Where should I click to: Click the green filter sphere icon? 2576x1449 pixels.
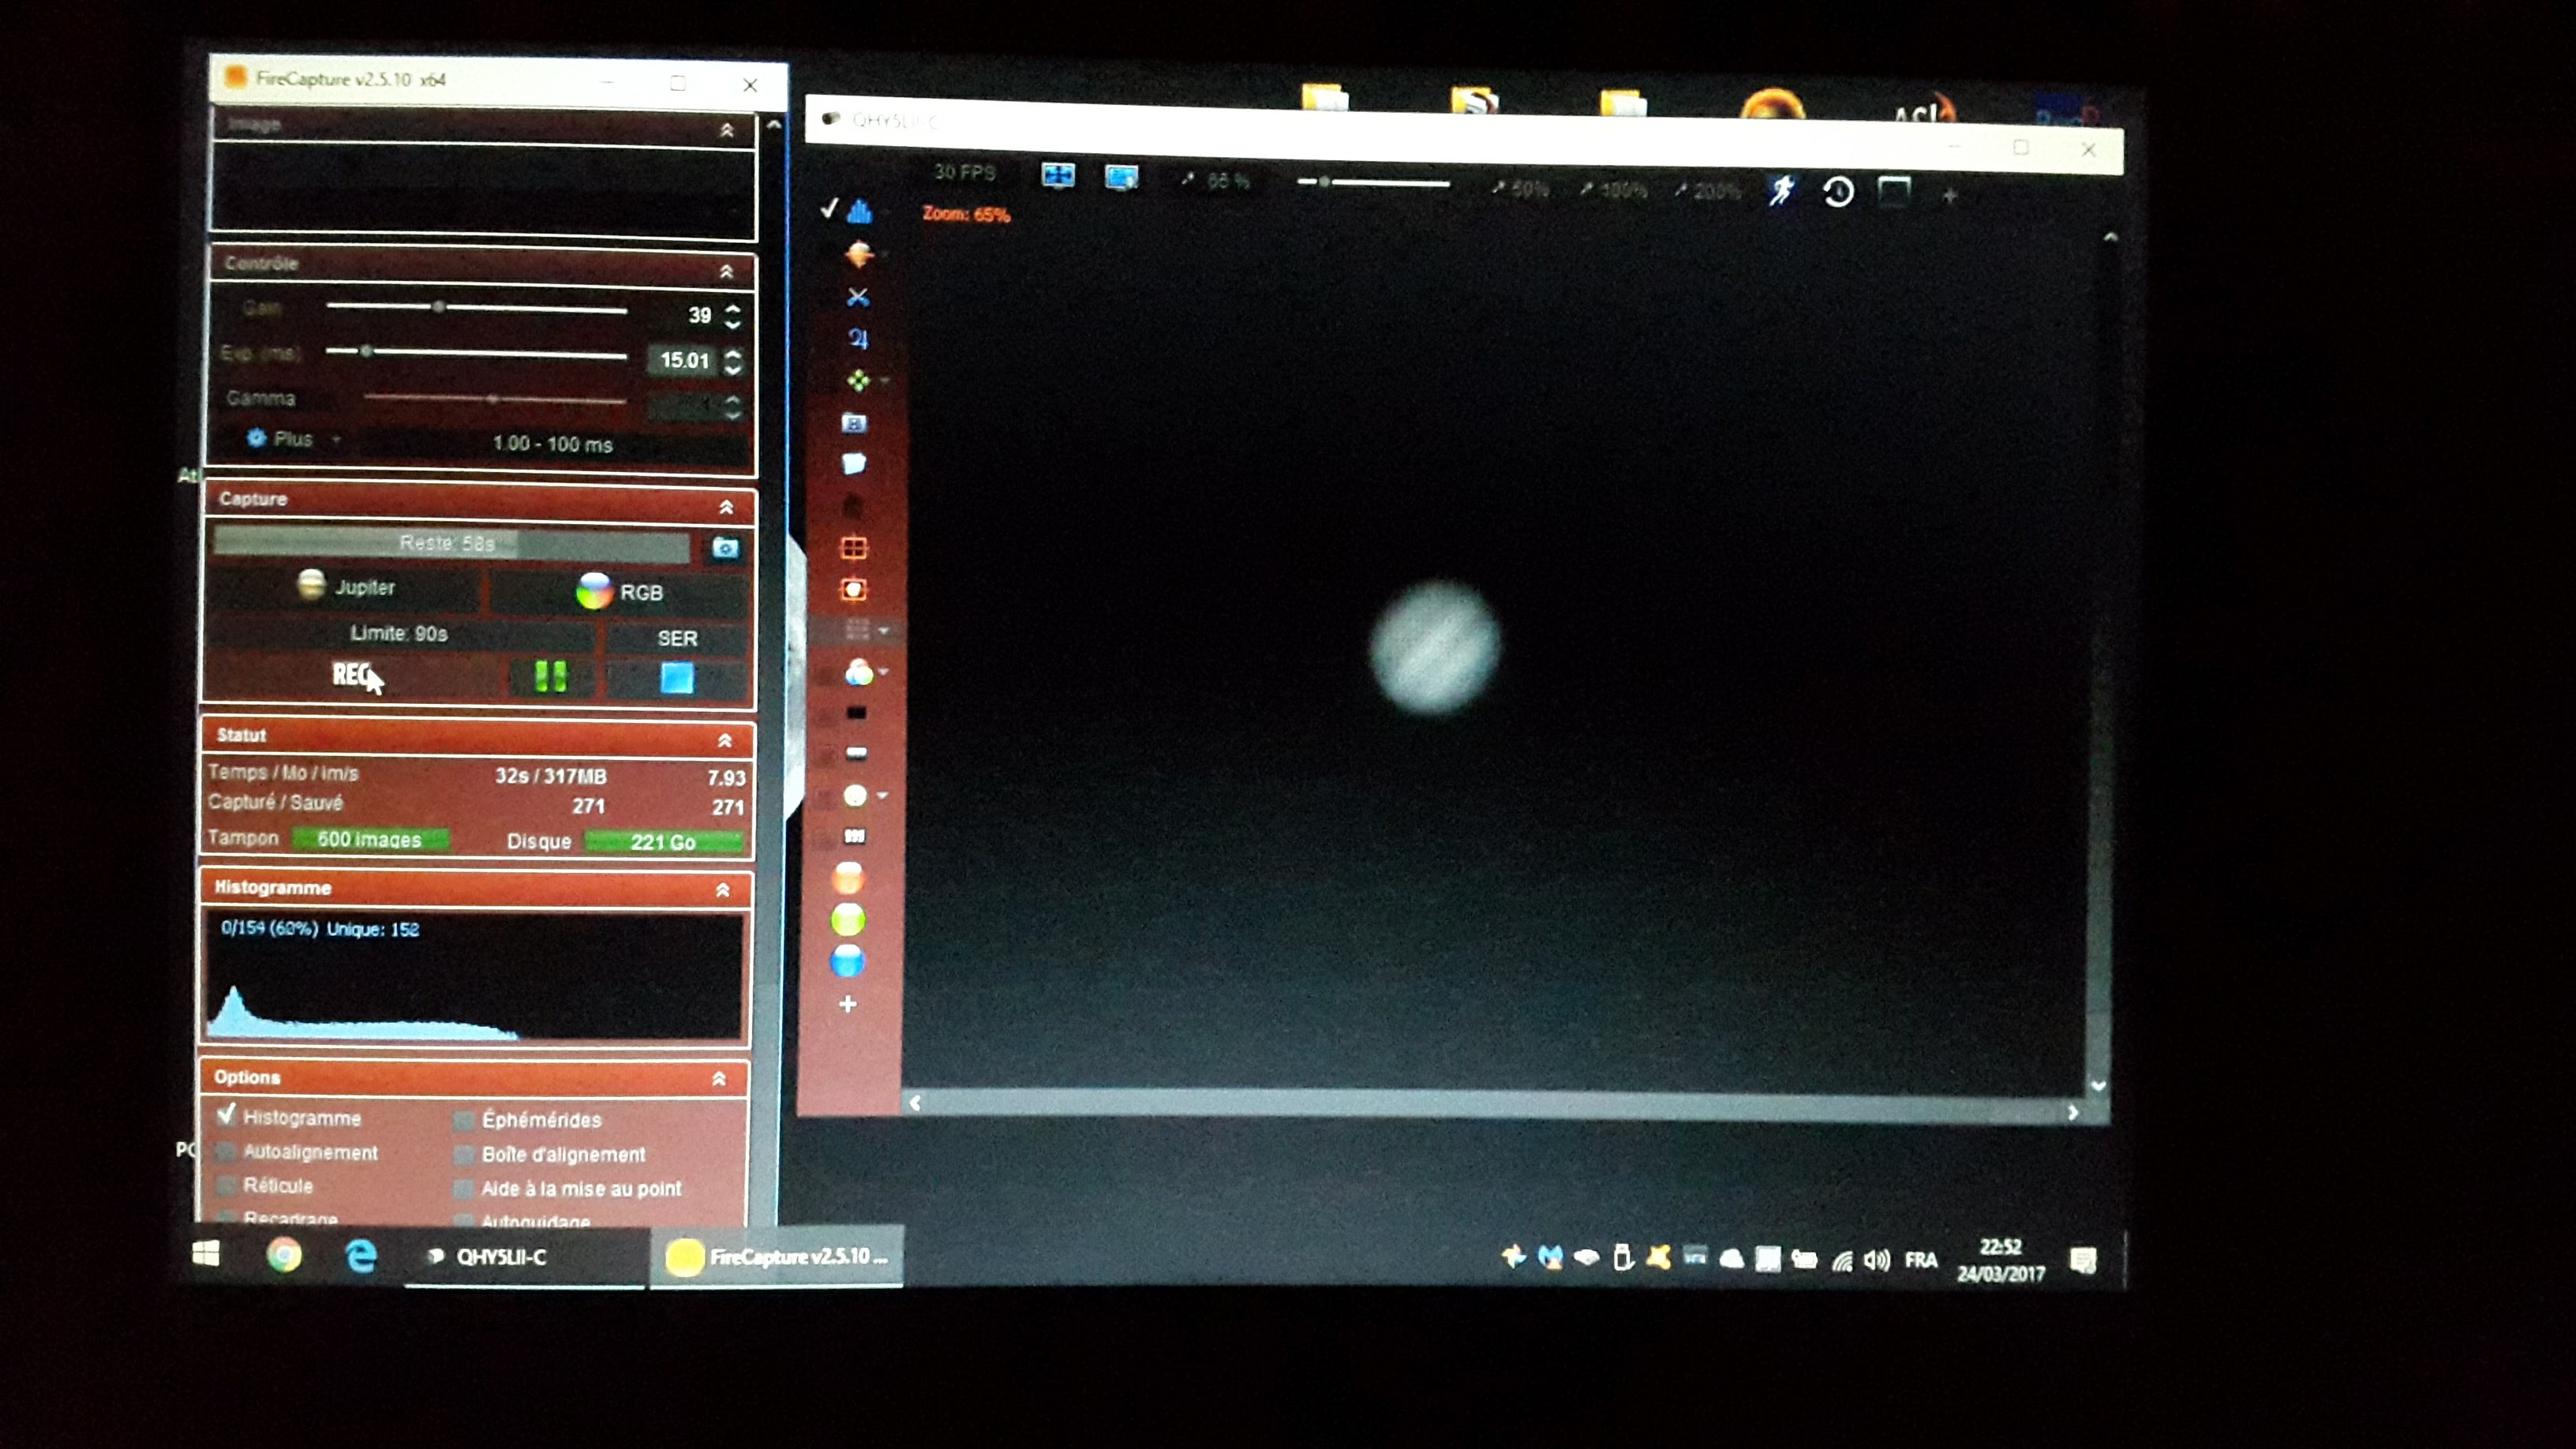[848, 919]
